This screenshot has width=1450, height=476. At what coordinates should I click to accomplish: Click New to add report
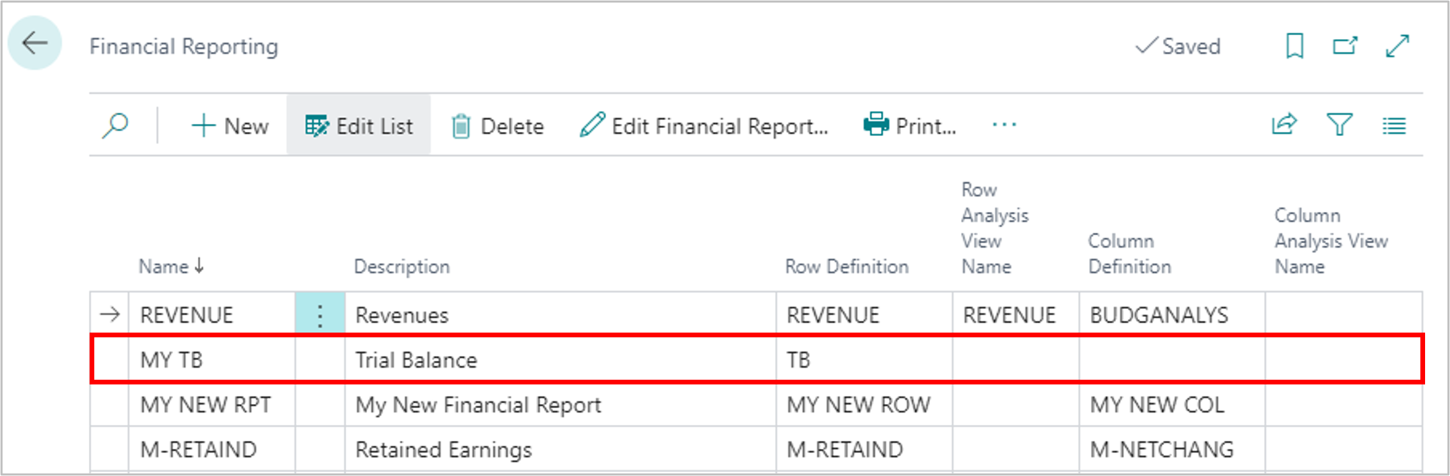(x=230, y=126)
